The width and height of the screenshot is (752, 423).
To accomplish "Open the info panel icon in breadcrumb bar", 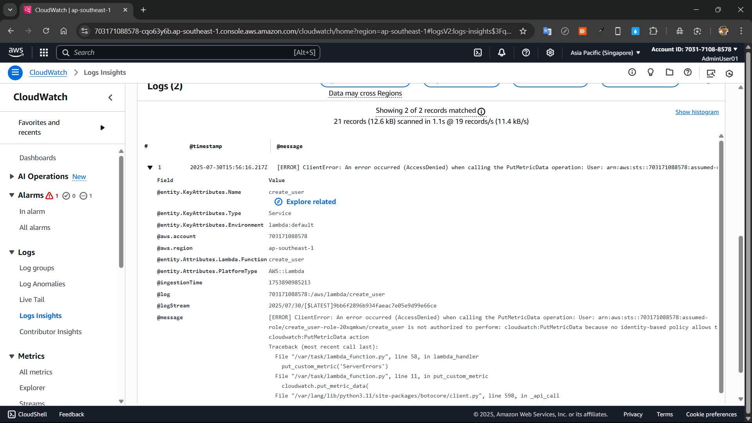I will tap(632, 72).
